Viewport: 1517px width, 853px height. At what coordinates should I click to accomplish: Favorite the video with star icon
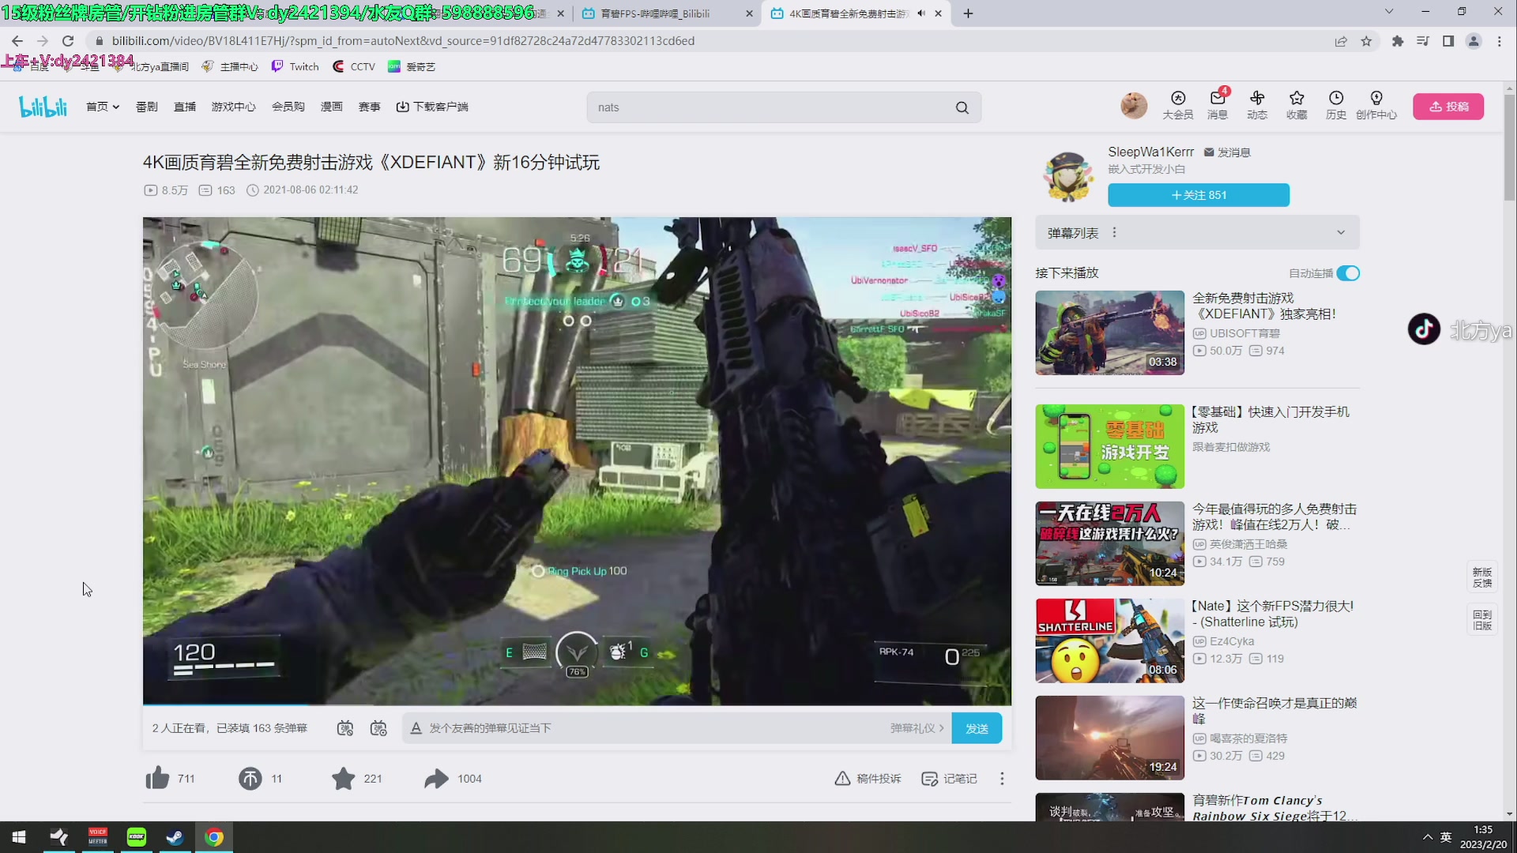[x=343, y=779]
